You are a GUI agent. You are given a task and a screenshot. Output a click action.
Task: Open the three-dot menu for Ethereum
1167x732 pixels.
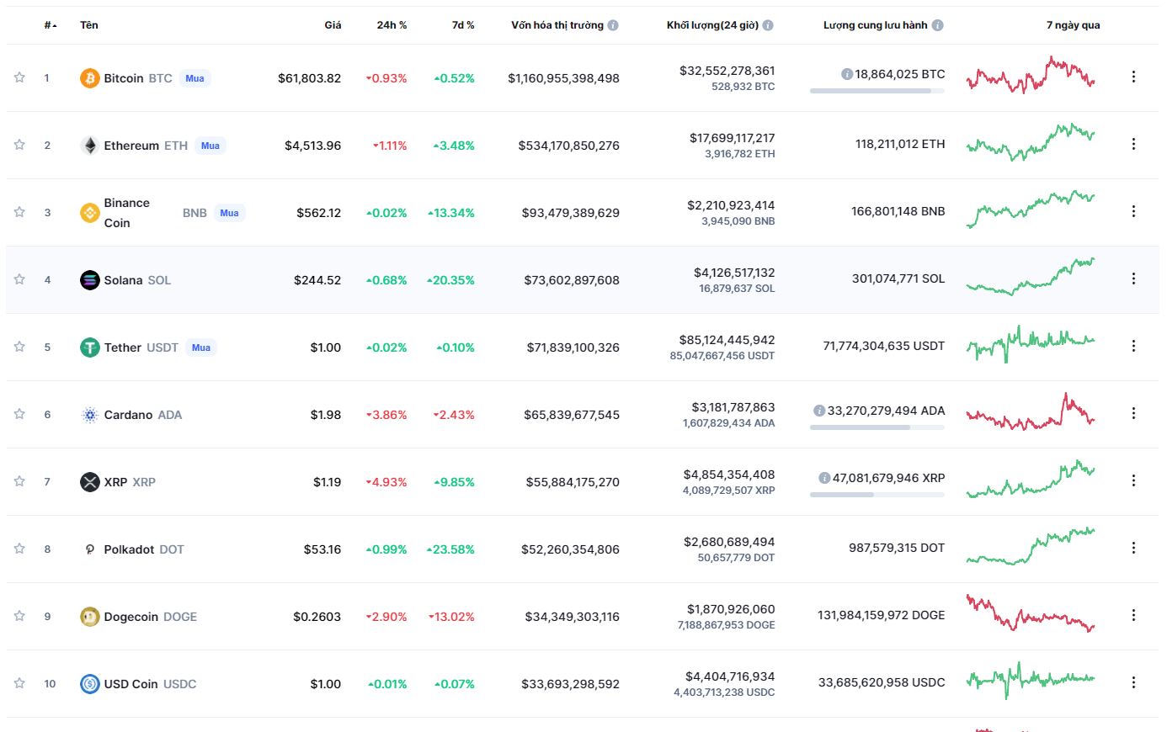(1133, 144)
